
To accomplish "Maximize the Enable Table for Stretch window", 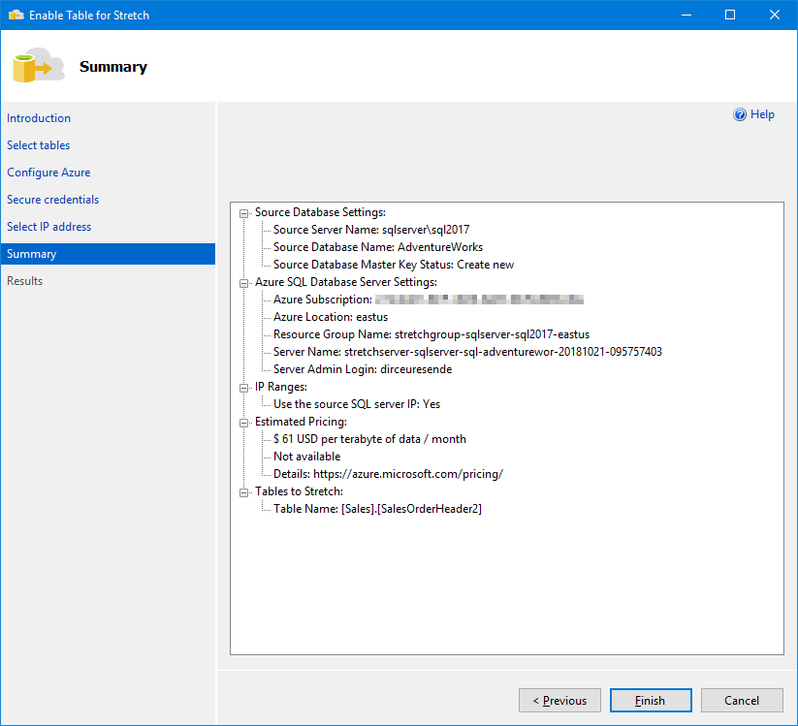I will (730, 15).
